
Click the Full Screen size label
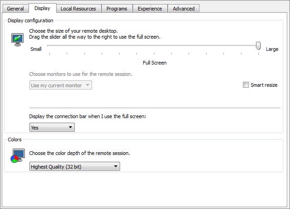point(155,63)
